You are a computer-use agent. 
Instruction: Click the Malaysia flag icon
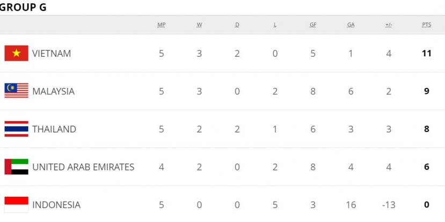(x=17, y=91)
